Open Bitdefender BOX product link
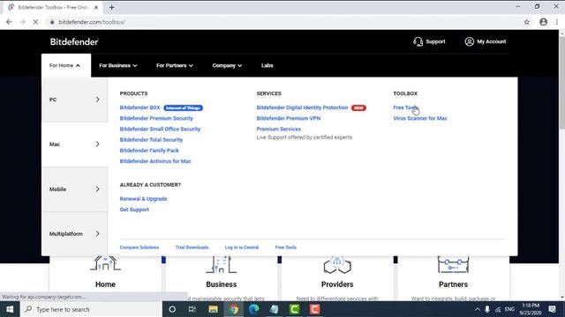Image resolution: width=565 pixels, height=317 pixels. [139, 107]
